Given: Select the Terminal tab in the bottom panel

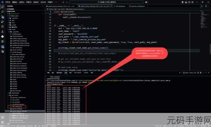Looking at the screenshot, I should [66, 73].
